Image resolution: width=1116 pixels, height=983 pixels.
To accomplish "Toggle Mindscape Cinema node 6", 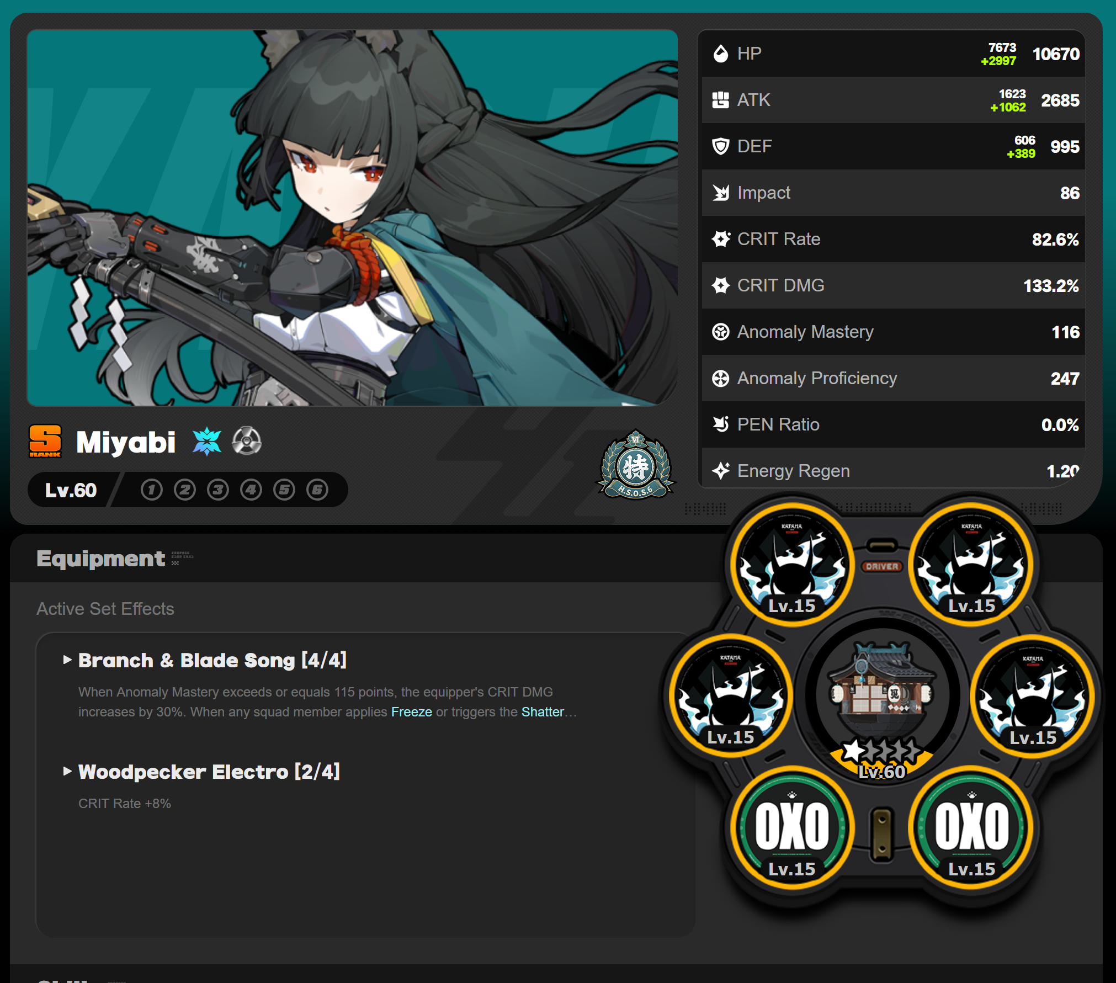I will click(x=317, y=490).
